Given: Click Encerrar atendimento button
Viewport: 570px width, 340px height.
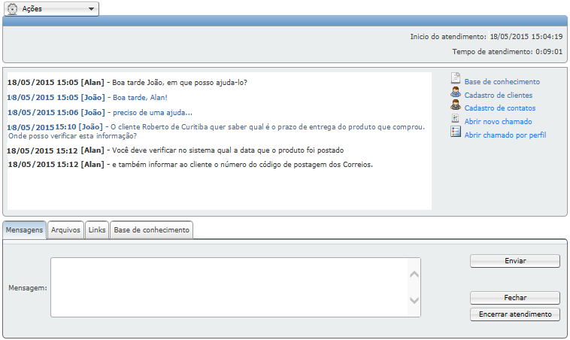Looking at the screenshot, I should 515,314.
